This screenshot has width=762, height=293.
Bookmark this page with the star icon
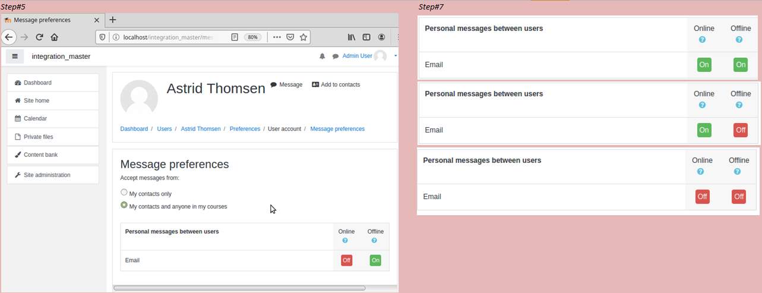pos(303,37)
